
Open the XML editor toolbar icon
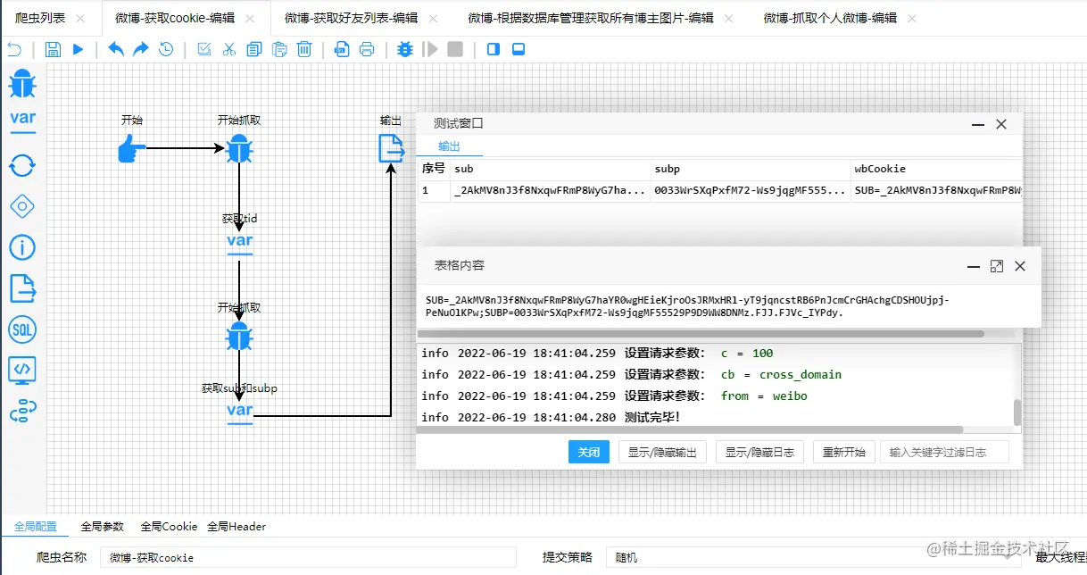tap(342, 49)
